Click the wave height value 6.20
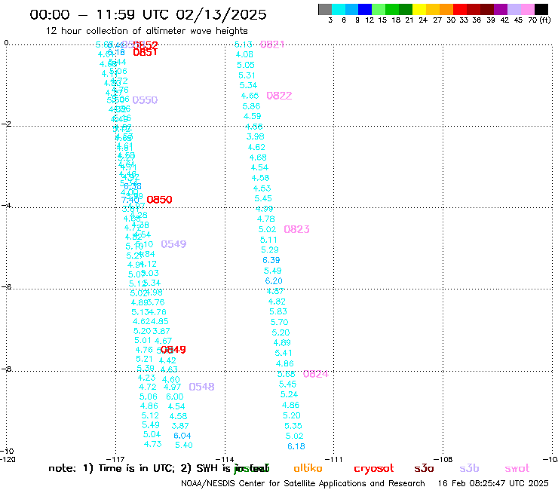This screenshot has width=558, height=490. 274,280
